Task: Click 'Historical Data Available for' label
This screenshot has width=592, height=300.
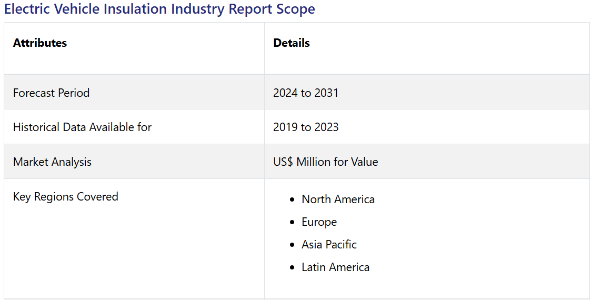Action: pyautogui.click(x=82, y=127)
